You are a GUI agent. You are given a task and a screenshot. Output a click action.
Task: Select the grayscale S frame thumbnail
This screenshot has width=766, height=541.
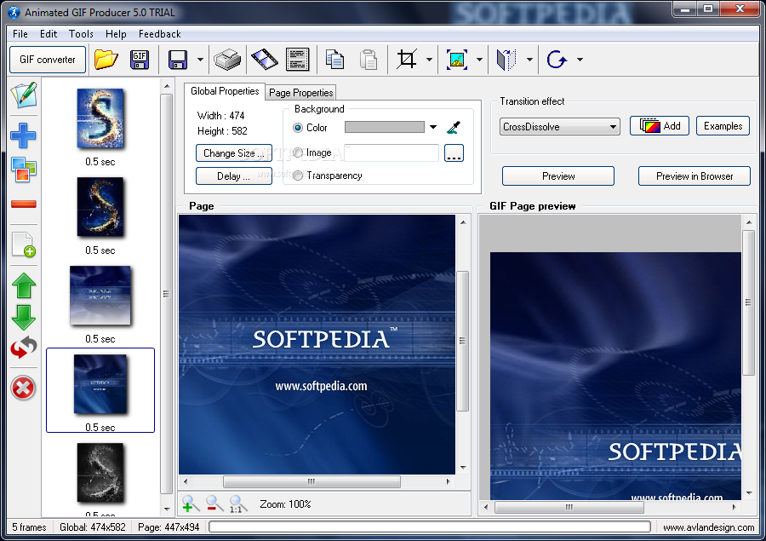(x=100, y=473)
